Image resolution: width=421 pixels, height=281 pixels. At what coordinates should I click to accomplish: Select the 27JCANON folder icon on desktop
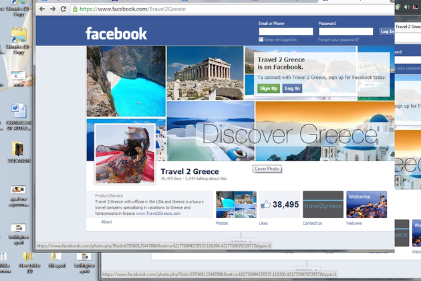coord(19,152)
